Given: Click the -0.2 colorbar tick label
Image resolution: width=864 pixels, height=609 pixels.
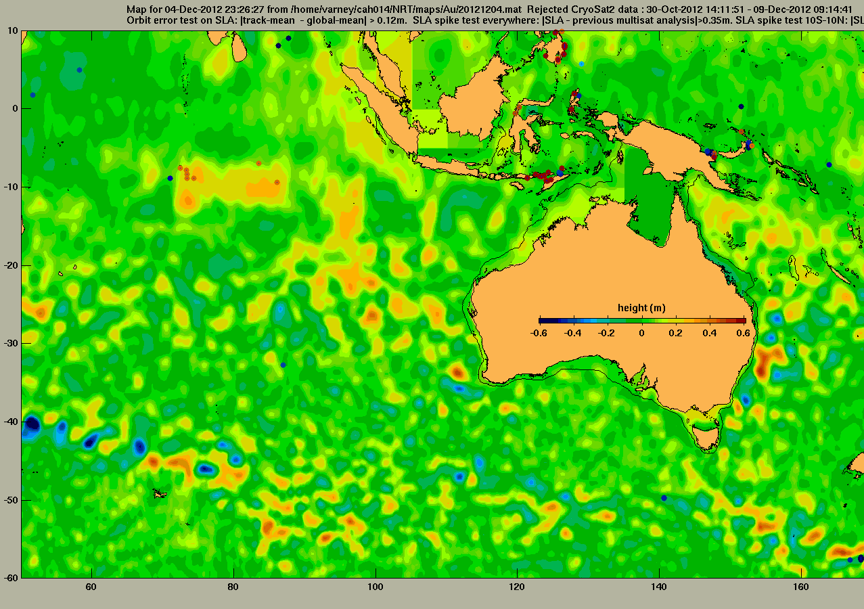Looking at the screenshot, I should pyautogui.click(x=608, y=333).
